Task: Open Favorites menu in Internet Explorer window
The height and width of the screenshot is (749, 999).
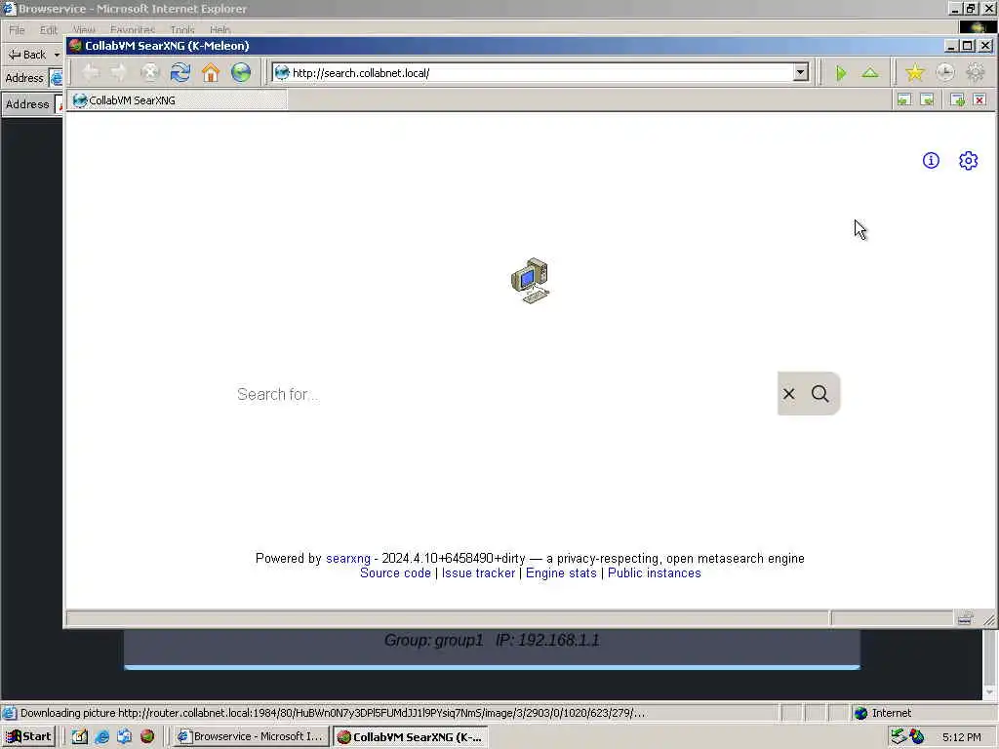Action: 133,30
